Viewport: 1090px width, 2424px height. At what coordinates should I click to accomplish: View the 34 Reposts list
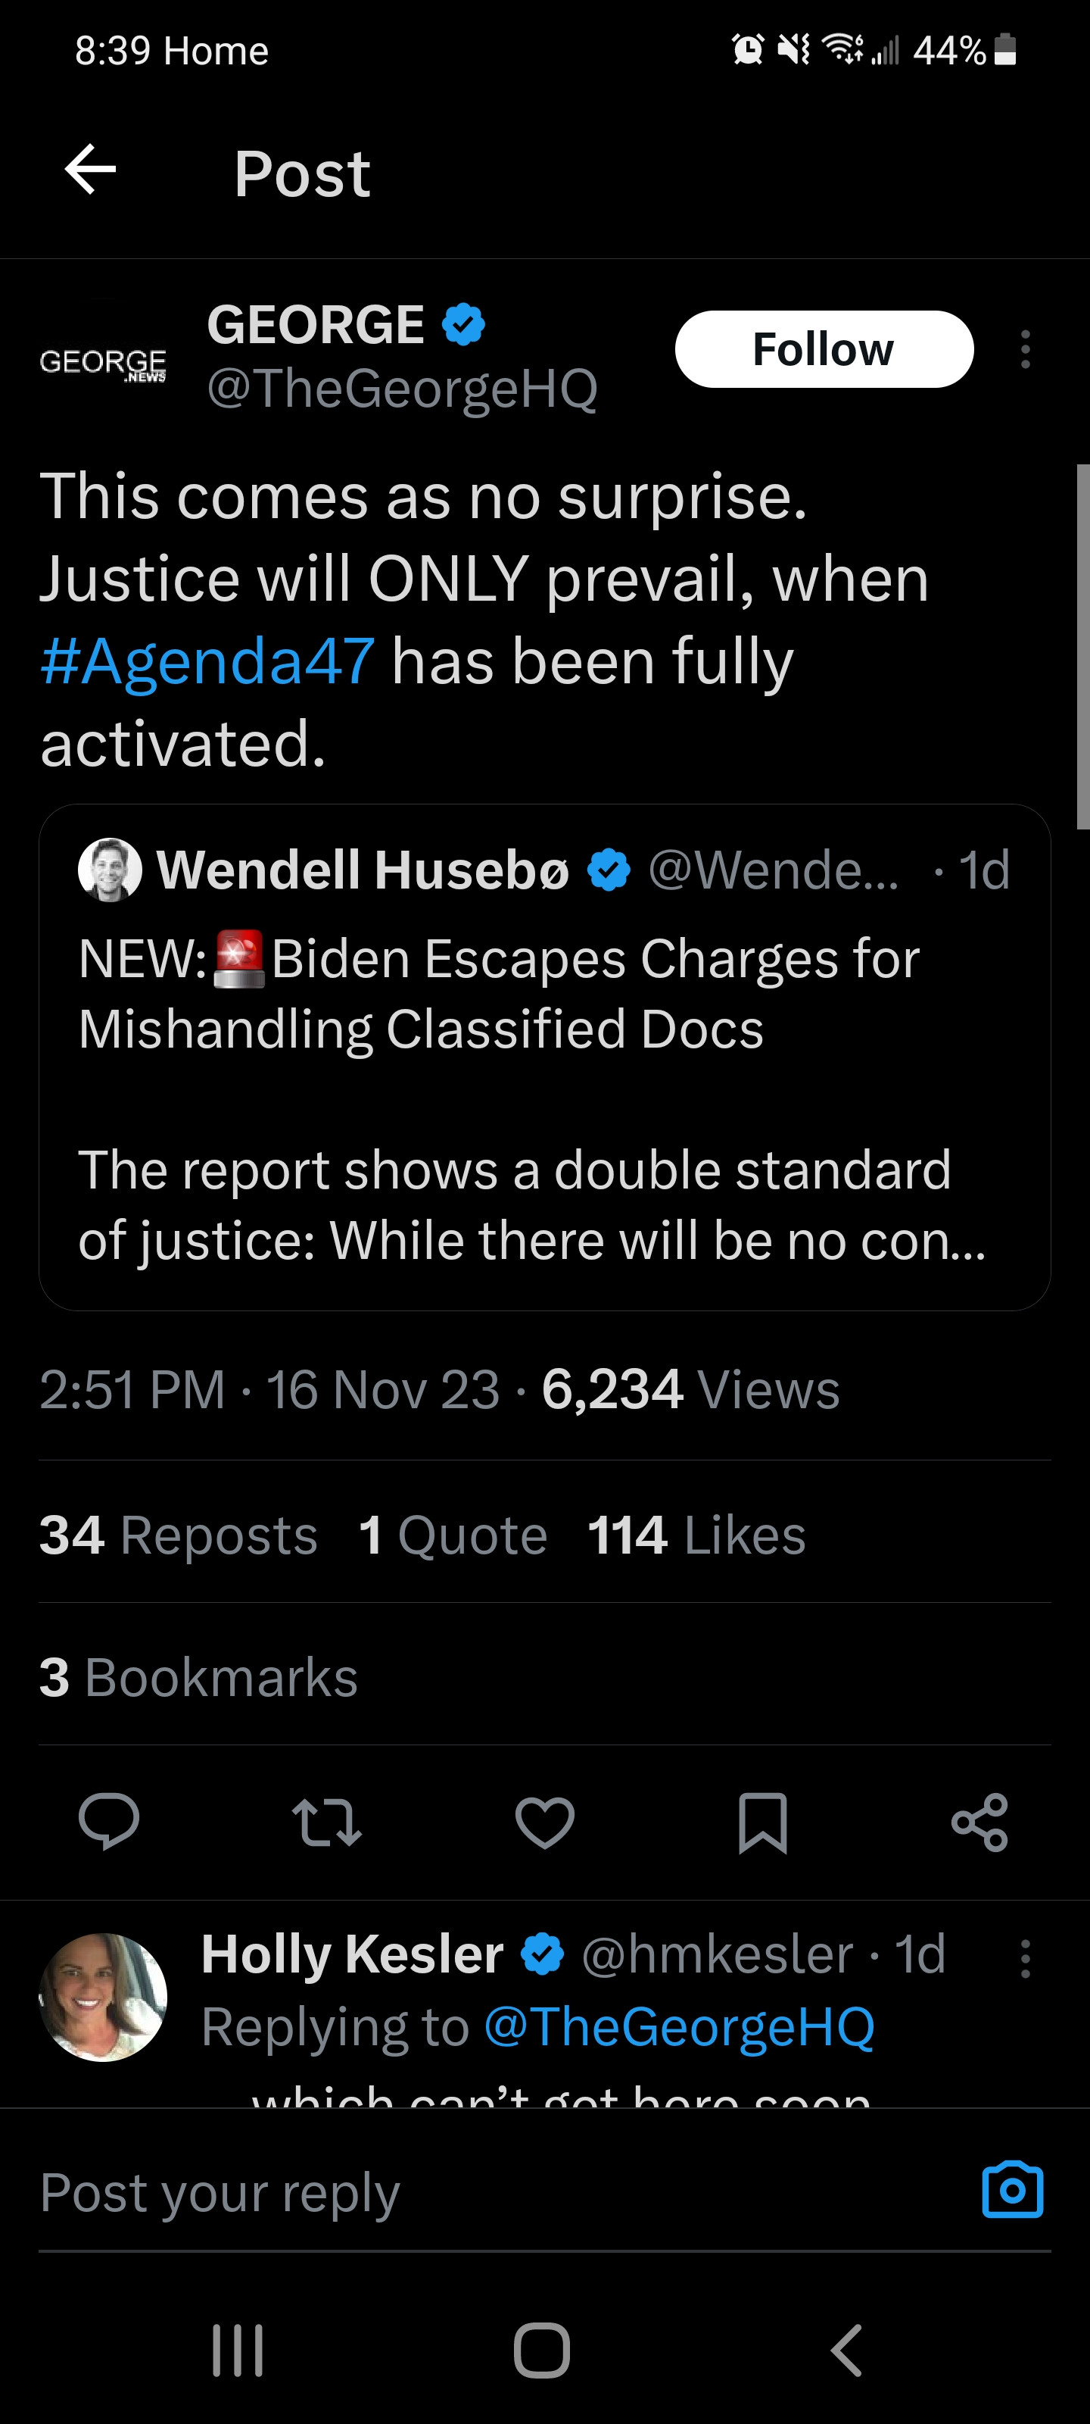[x=178, y=1535]
